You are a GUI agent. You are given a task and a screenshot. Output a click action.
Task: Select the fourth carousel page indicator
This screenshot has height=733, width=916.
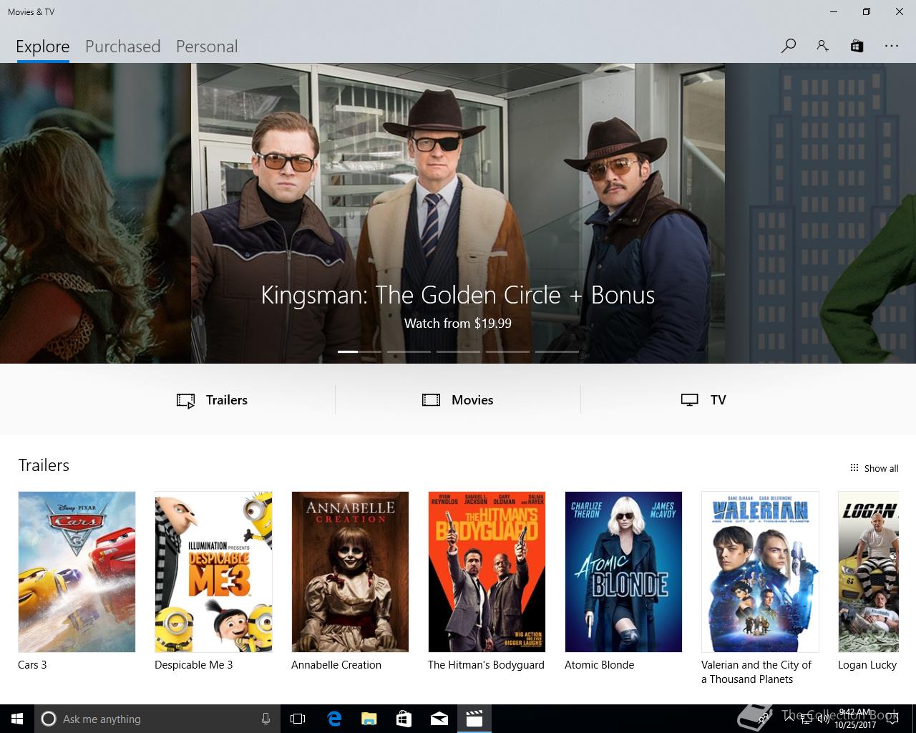click(507, 351)
